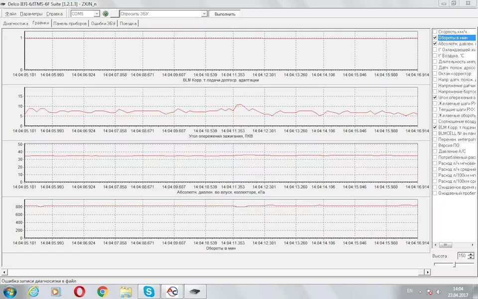Image resolution: width=478 pixels, height=299 pixels.
Task: Open the Ошибки ЭБУ tab
Action: pyautogui.click(x=103, y=23)
